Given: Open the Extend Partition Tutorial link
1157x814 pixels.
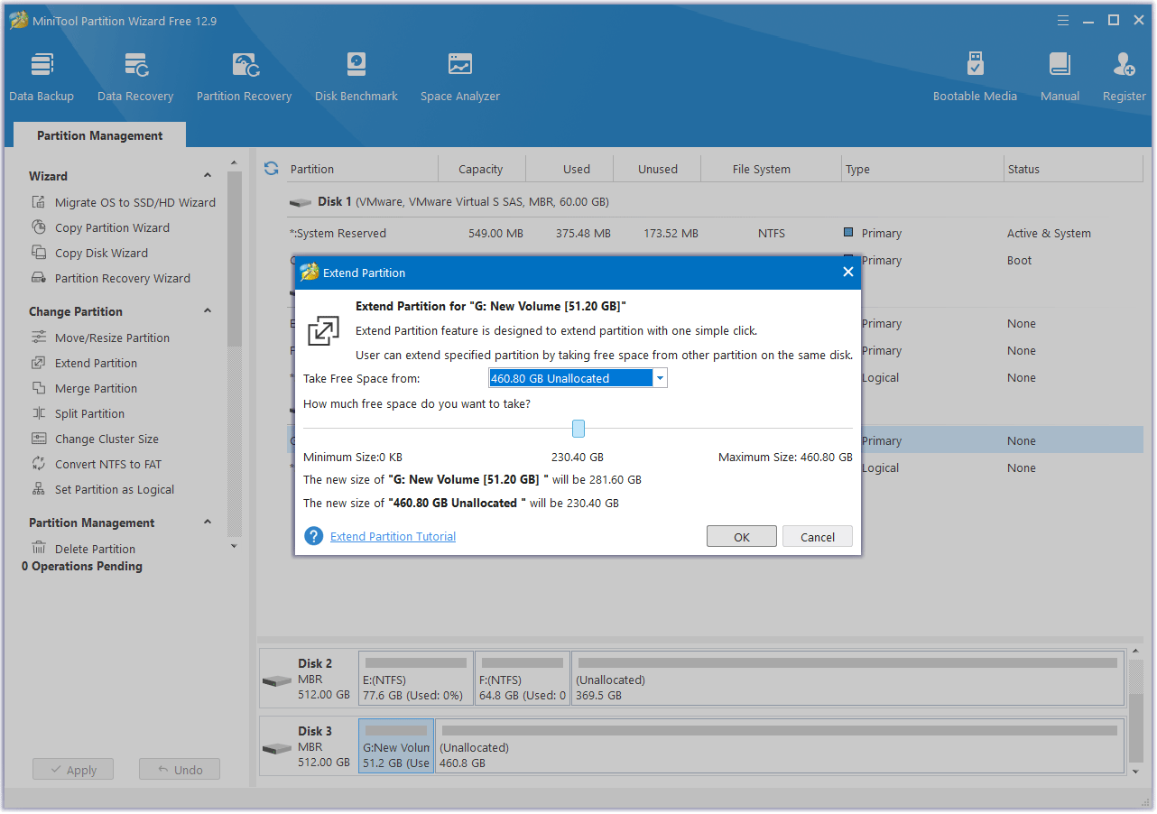Looking at the screenshot, I should (x=393, y=536).
